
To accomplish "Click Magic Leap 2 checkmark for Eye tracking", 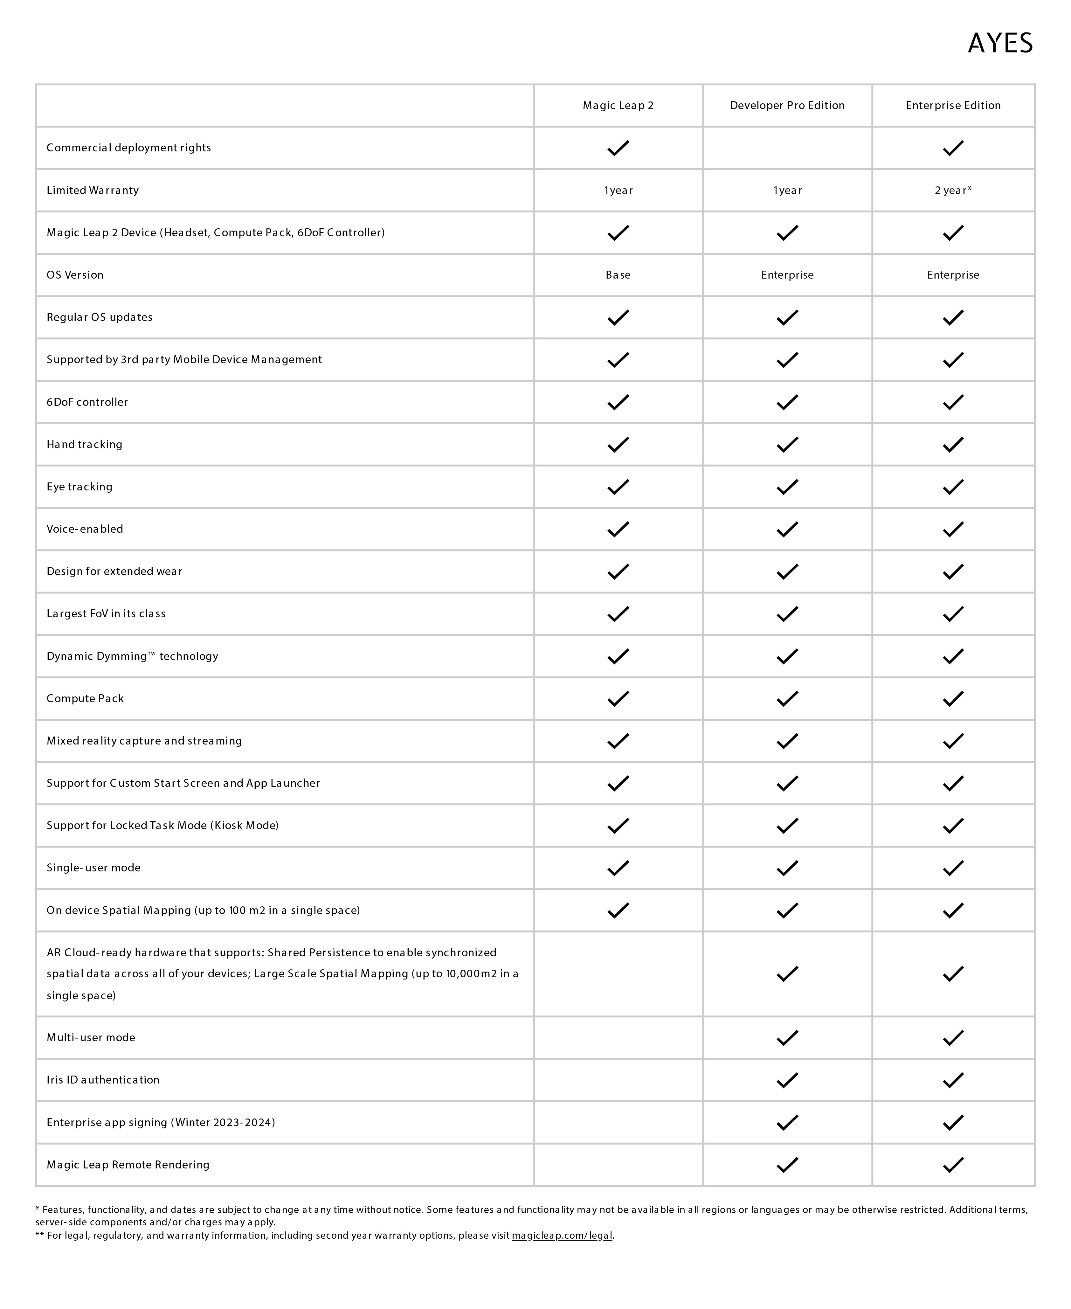I will 618,487.
